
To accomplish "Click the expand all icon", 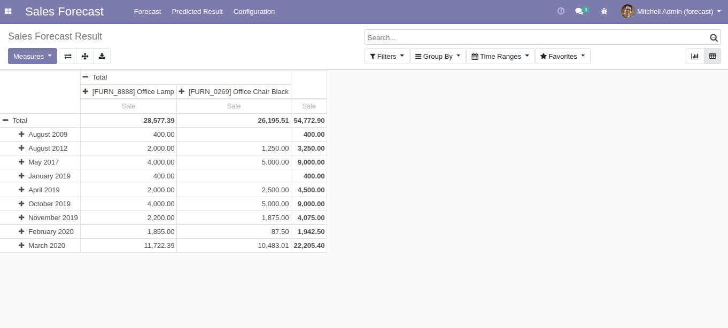I will pos(85,56).
